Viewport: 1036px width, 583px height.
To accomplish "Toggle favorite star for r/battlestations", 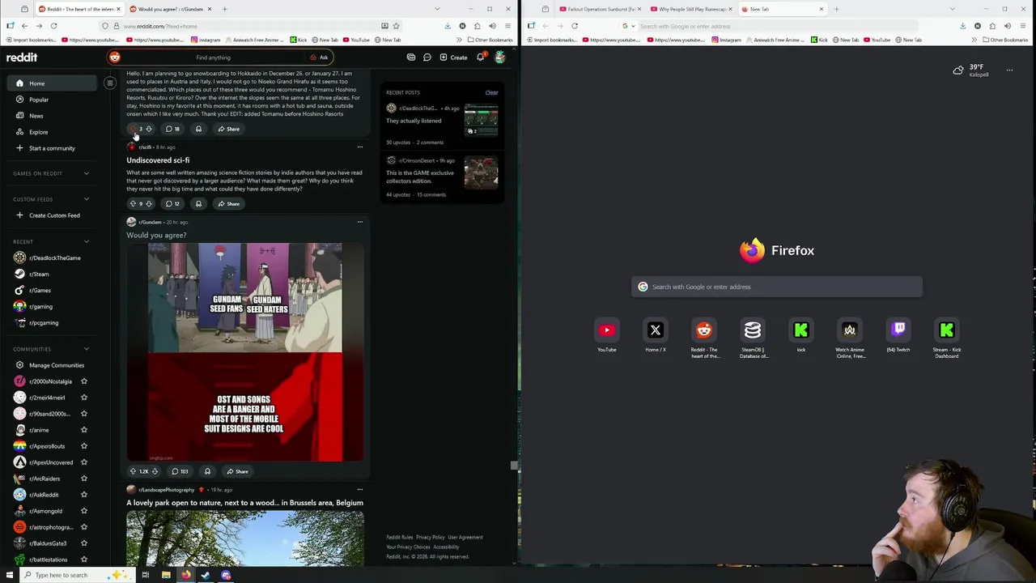I will tap(84, 560).
